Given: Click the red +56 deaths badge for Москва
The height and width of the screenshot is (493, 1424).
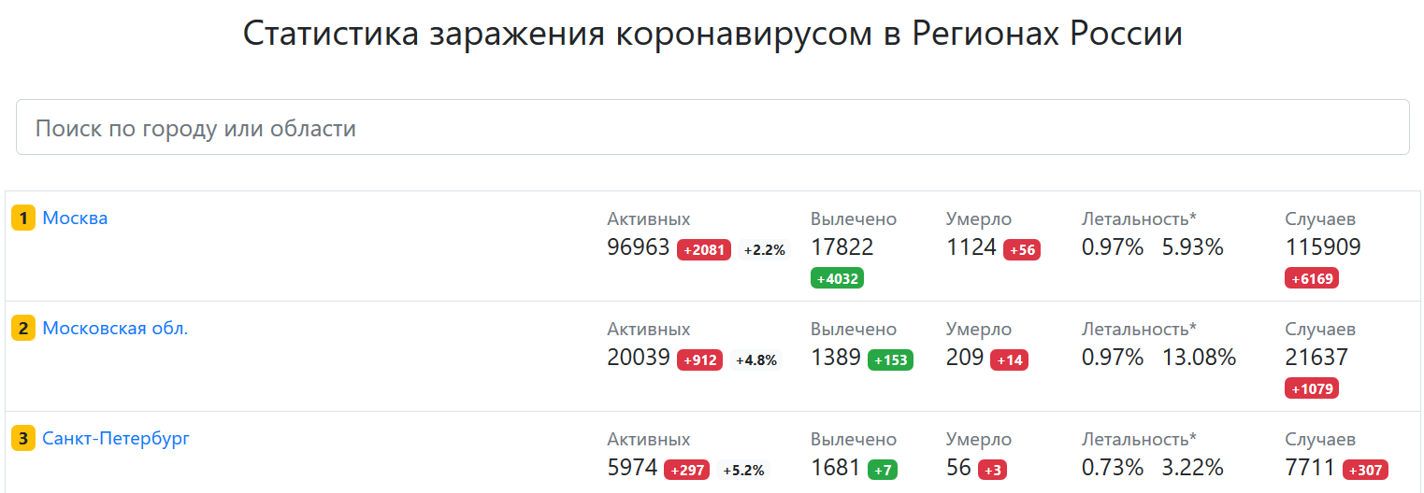Looking at the screenshot, I should 1022,250.
